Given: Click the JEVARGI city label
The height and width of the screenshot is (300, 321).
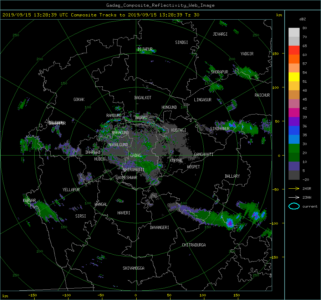Looking at the screenshot, I should point(220,34).
